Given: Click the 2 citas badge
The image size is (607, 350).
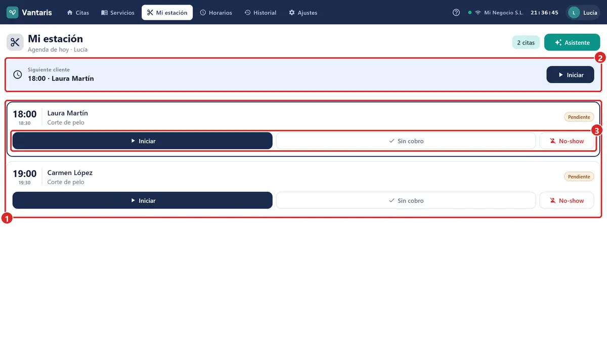Looking at the screenshot, I should (526, 42).
